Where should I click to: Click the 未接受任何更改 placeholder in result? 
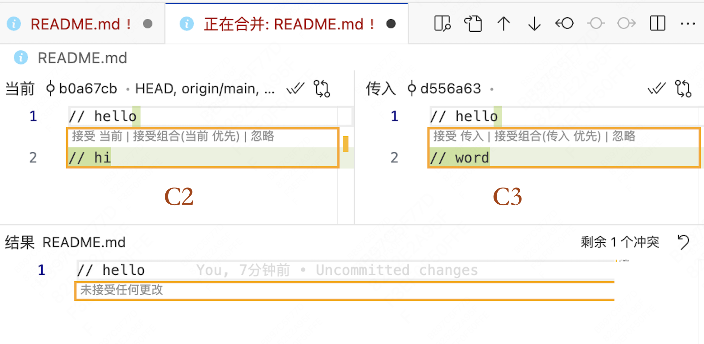pos(122,290)
